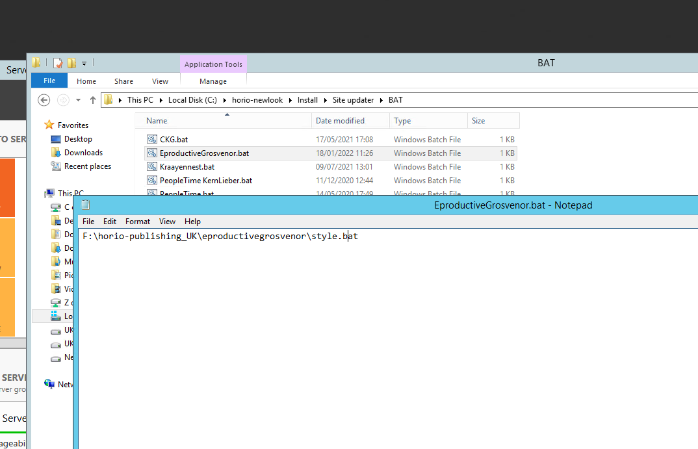The height and width of the screenshot is (449, 698).
Task: Expand the arrow after Local Disk (C:) breadcrumb
Action: tap(225, 100)
